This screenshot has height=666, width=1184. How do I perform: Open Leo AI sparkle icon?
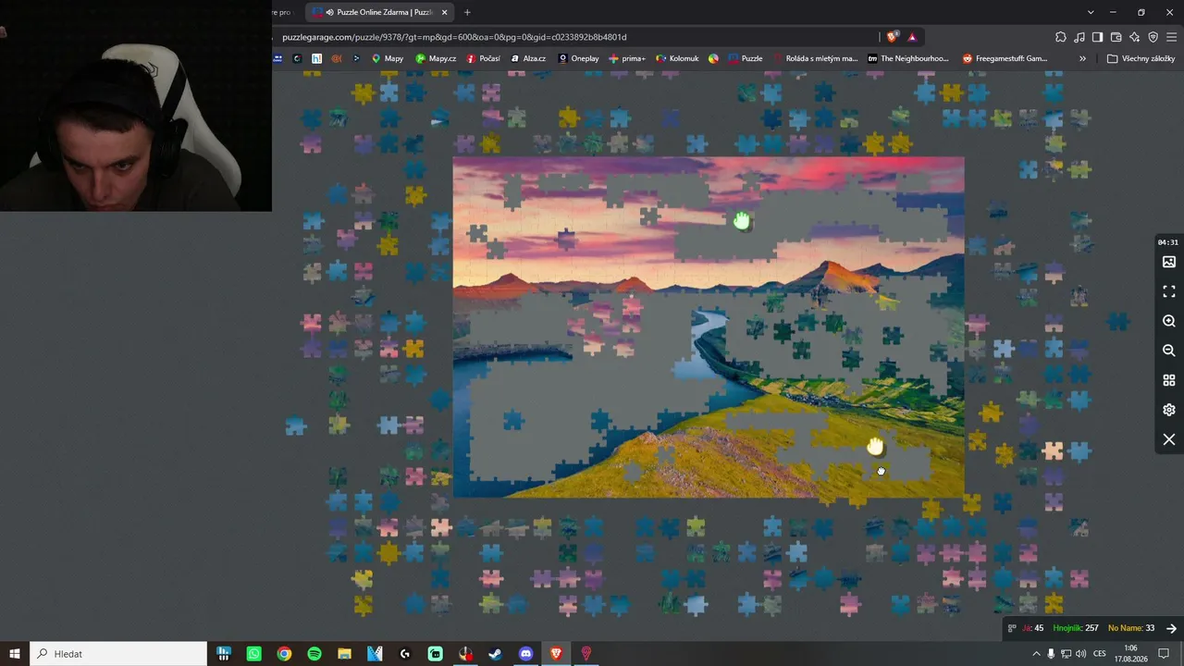pos(1134,37)
